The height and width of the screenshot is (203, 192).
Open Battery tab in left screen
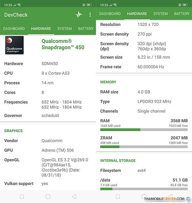pyautogui.click(x=86, y=29)
